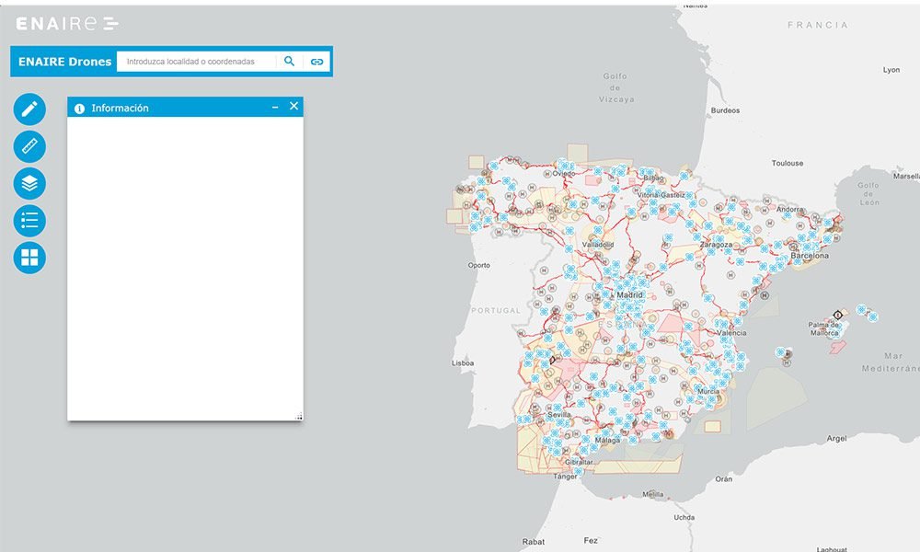Click the Andorra label on the map

pos(789,210)
